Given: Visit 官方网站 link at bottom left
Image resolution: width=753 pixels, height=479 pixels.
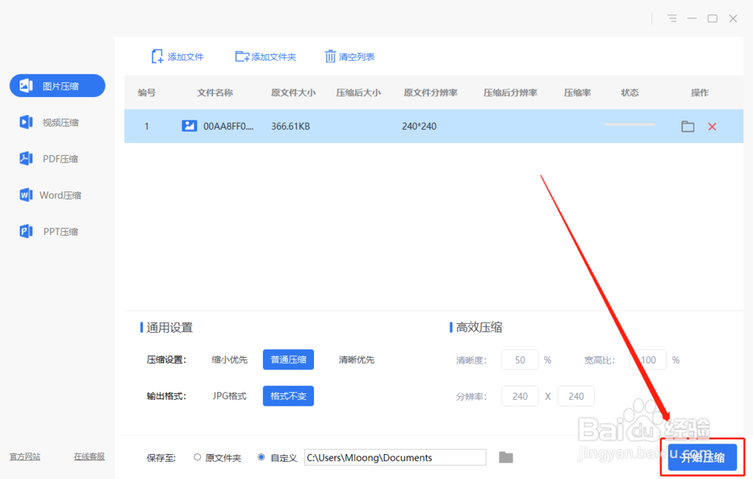Looking at the screenshot, I should (24, 456).
